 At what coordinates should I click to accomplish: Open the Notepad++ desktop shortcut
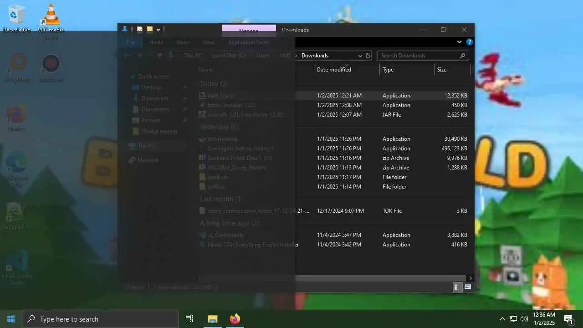[x=17, y=216]
